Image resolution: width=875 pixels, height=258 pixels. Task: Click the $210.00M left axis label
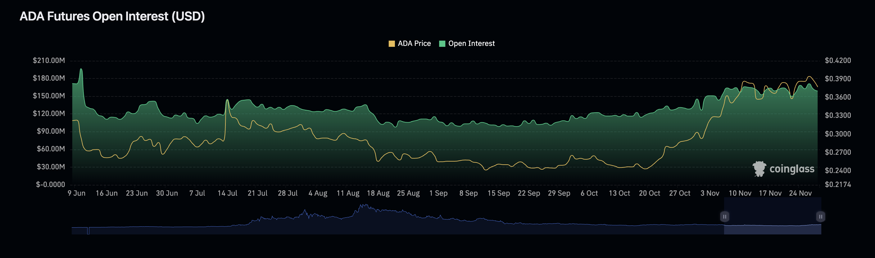[48, 61]
